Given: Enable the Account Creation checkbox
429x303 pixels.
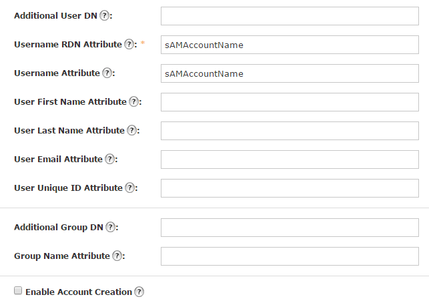Looking at the screenshot, I should (x=18, y=291).
